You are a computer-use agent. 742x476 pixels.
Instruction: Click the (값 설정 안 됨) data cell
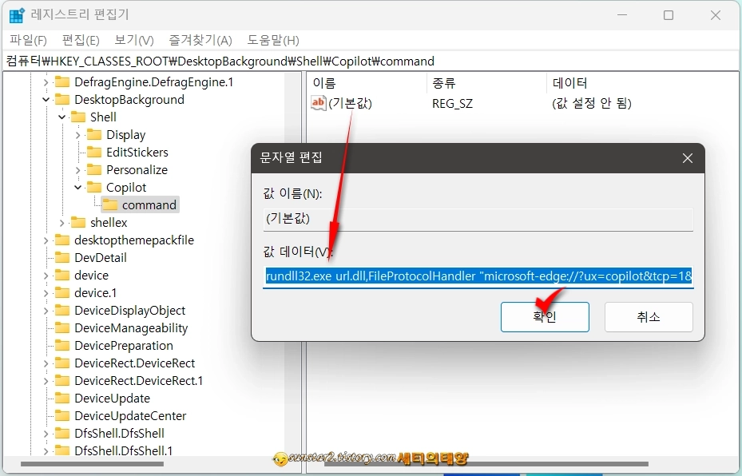point(592,104)
